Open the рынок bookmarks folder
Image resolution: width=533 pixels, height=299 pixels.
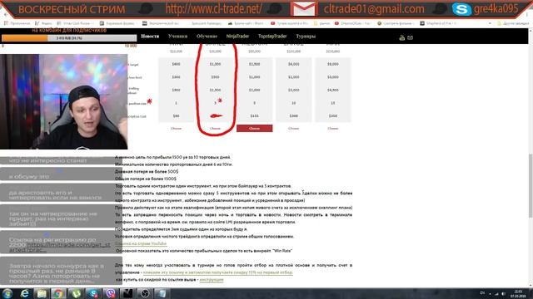322,23
